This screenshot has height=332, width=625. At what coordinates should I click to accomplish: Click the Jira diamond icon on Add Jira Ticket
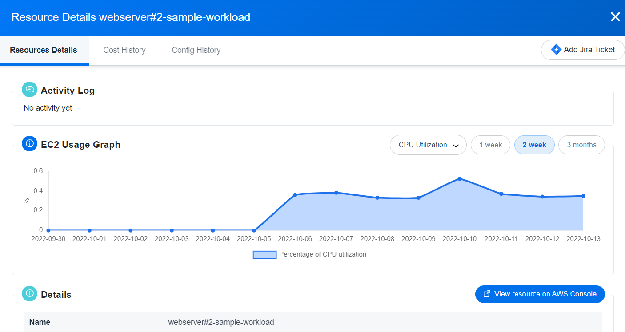pos(556,49)
